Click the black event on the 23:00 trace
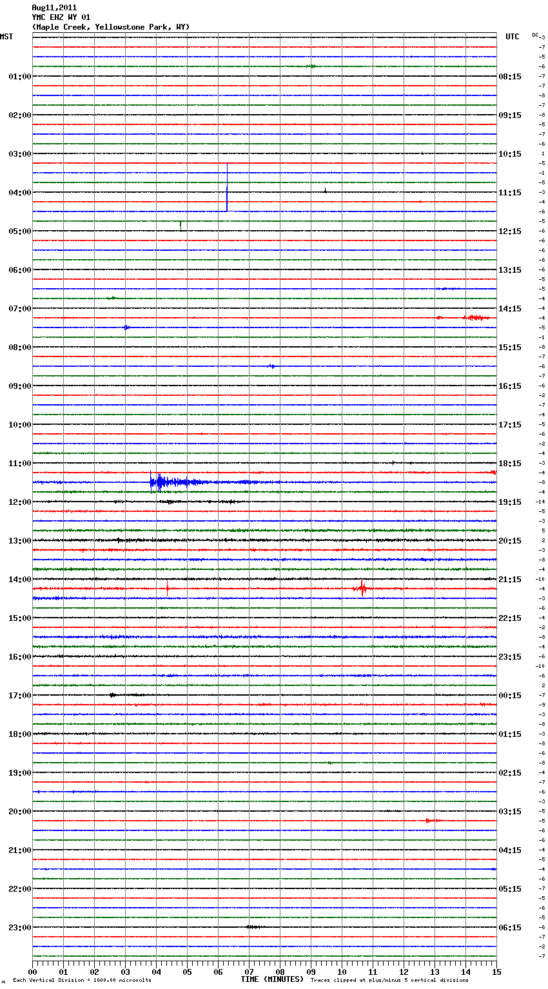Image resolution: width=548 pixels, height=989 pixels. 253,927
